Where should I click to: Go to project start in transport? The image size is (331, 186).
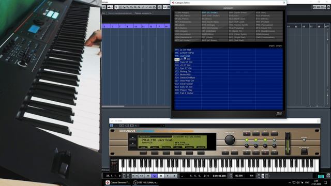133,176
